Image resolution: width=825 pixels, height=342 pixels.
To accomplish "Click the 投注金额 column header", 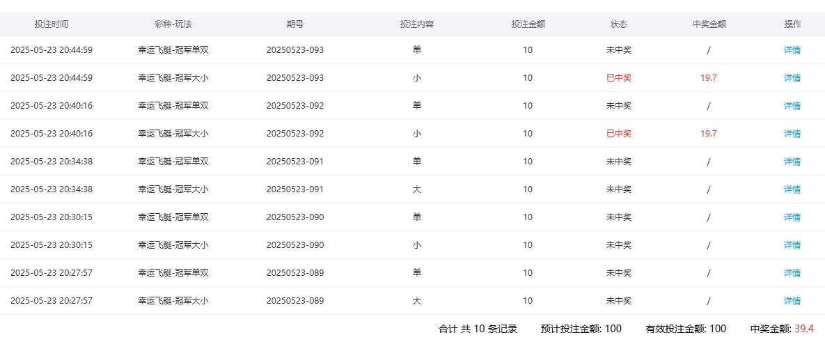I will pyautogui.click(x=528, y=24).
